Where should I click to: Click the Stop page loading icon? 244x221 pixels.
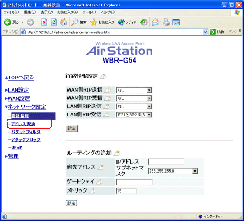[x=44, y=22]
